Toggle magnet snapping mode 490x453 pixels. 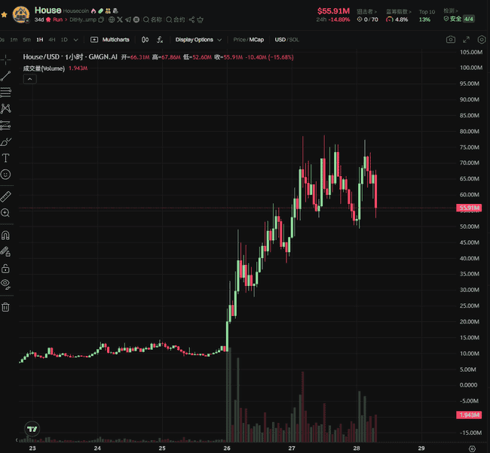6,235
